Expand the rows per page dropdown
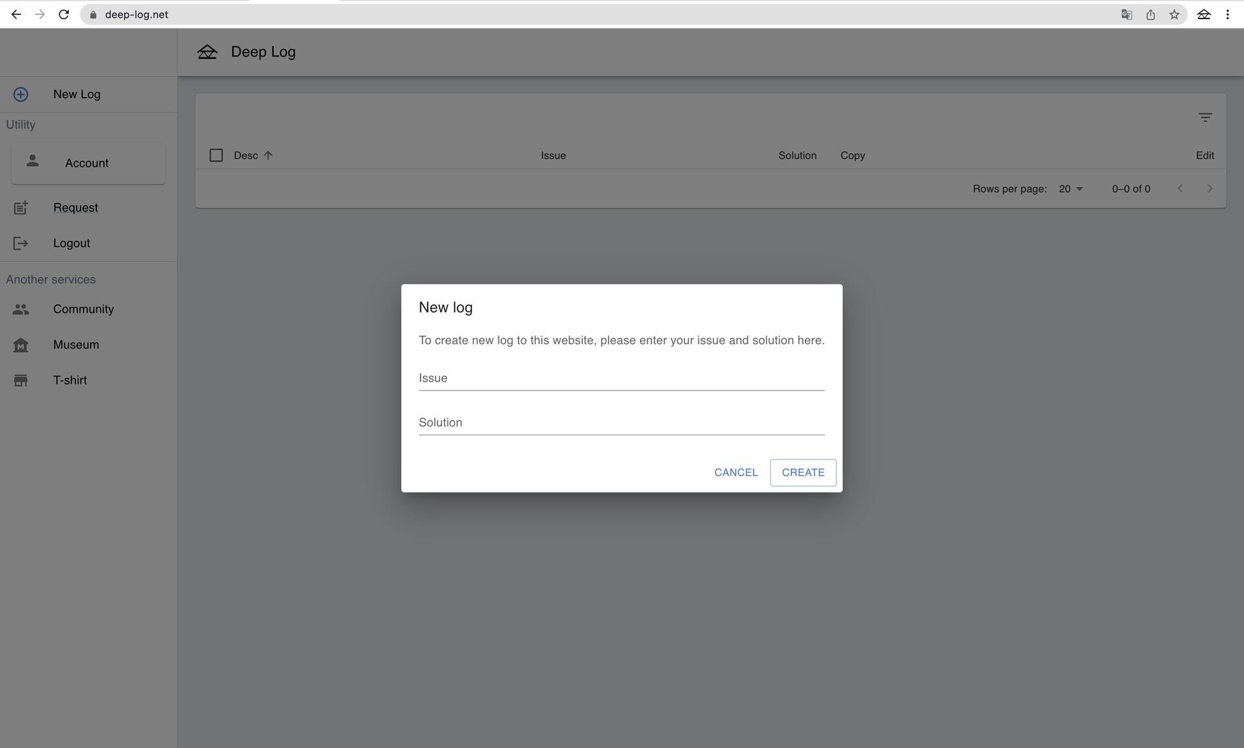This screenshot has height=748, width=1244. (1071, 189)
